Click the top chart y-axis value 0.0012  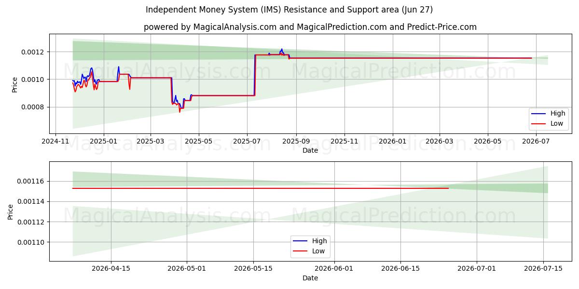33,52
